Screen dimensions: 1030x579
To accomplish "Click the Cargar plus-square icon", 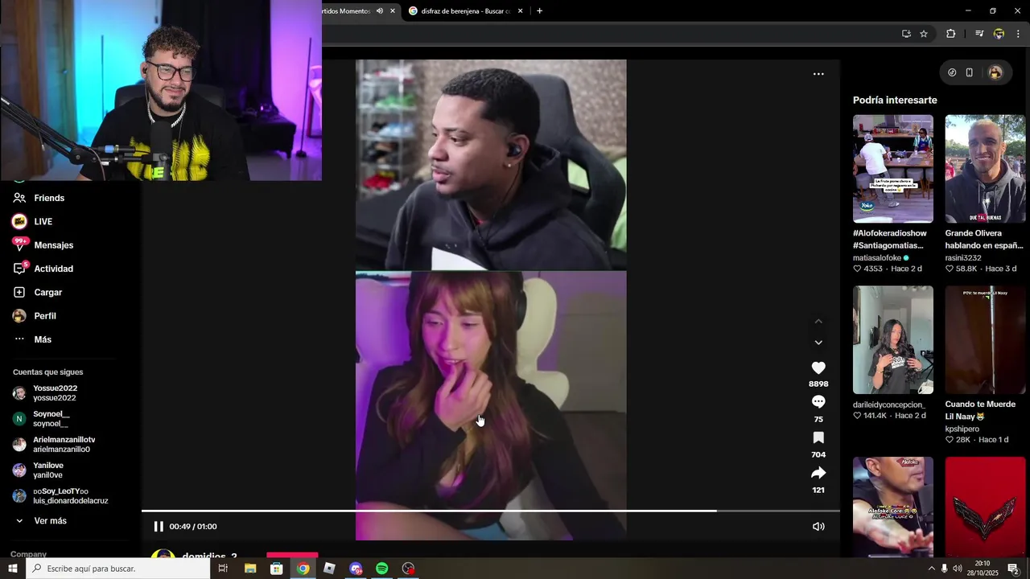I will (x=19, y=292).
